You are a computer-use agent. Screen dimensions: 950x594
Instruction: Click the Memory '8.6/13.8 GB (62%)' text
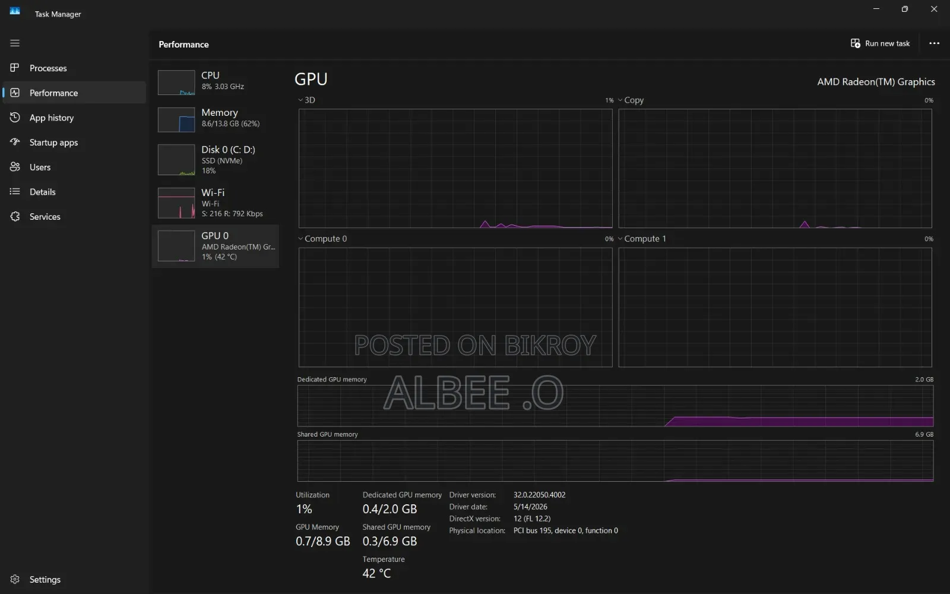pos(230,124)
